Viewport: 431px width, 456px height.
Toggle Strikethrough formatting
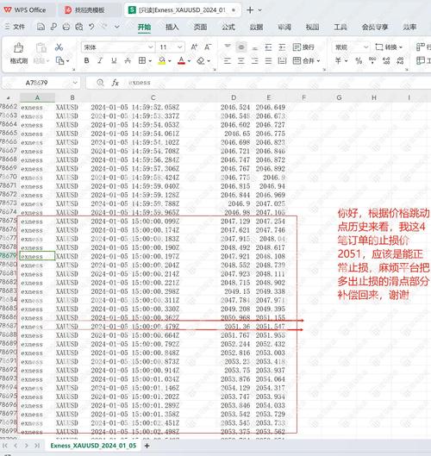[128, 61]
